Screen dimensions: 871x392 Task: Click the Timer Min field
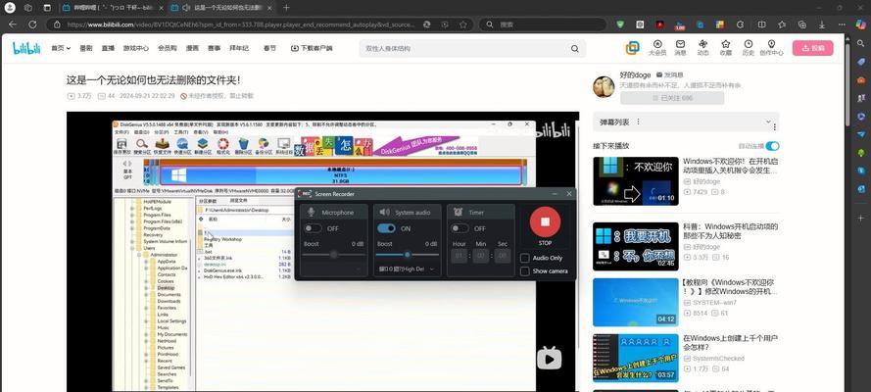[x=480, y=256]
